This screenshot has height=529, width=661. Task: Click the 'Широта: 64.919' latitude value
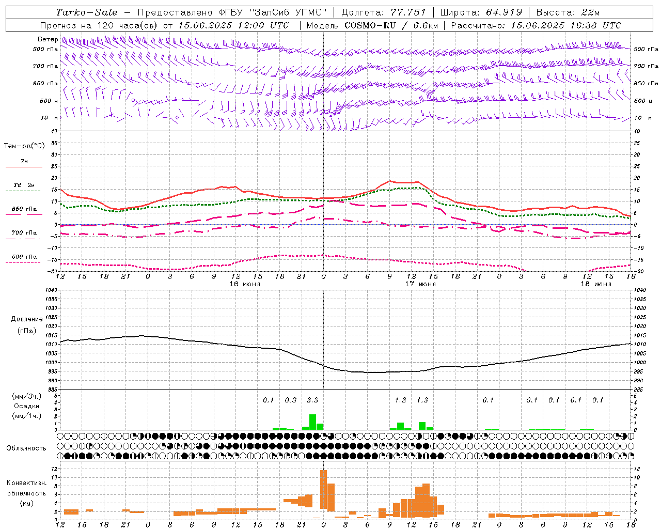[481, 12]
